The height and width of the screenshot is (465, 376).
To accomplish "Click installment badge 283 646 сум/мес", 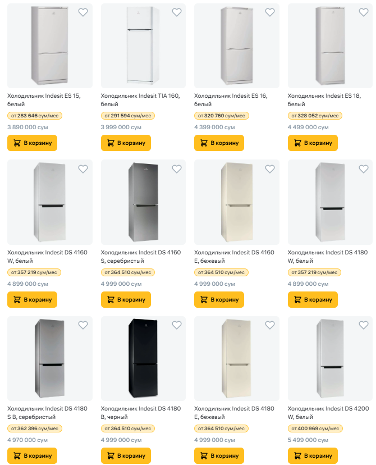I will click(x=35, y=116).
